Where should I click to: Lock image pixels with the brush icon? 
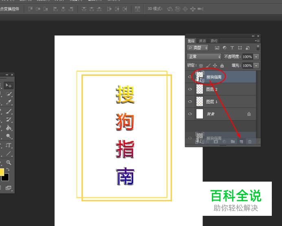[x=208, y=66]
